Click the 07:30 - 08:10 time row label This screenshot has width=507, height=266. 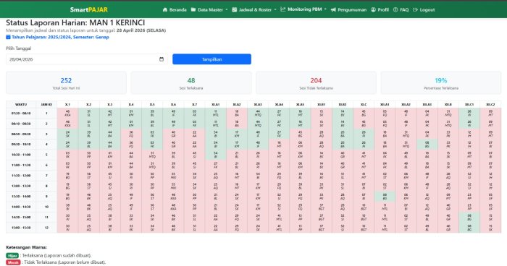[x=21, y=113]
